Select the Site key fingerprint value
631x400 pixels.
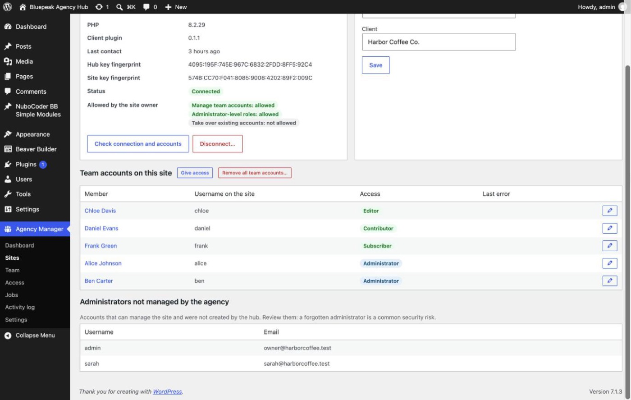click(250, 78)
